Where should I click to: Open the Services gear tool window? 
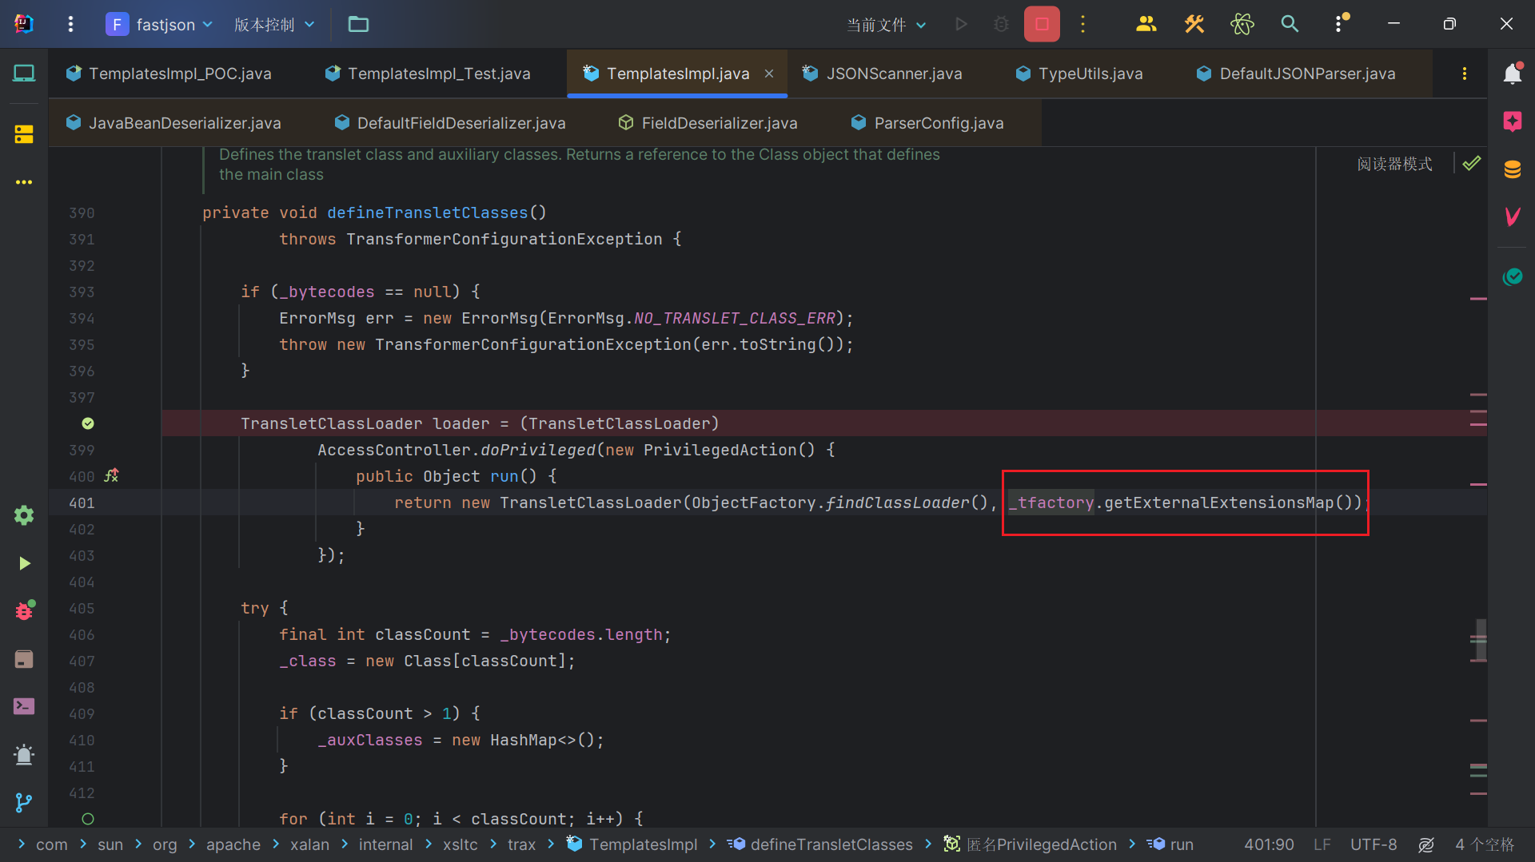point(24,515)
